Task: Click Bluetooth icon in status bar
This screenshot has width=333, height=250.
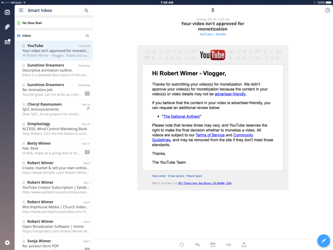Action: pos(314,3)
